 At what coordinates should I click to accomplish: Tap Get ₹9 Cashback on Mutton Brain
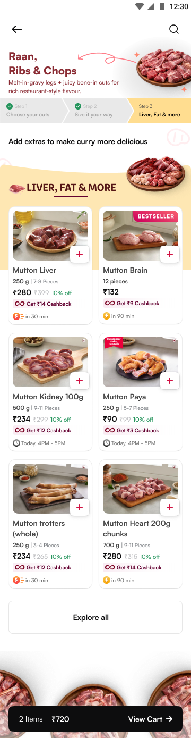pyautogui.click(x=132, y=303)
